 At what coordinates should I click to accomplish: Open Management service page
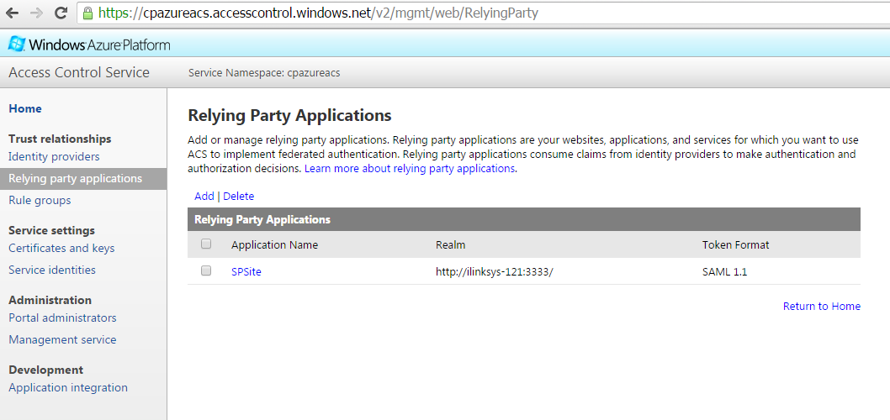coord(62,339)
